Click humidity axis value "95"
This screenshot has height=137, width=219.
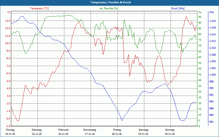pyautogui.click(x=200, y=17)
